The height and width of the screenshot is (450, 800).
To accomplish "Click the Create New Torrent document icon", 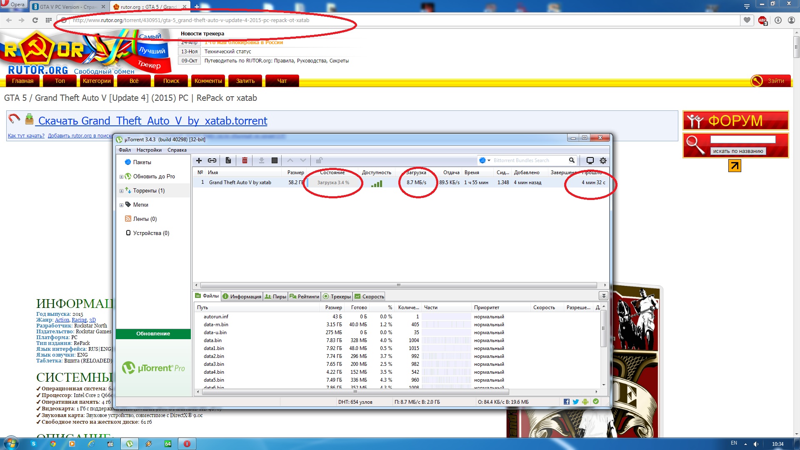I will click(228, 160).
